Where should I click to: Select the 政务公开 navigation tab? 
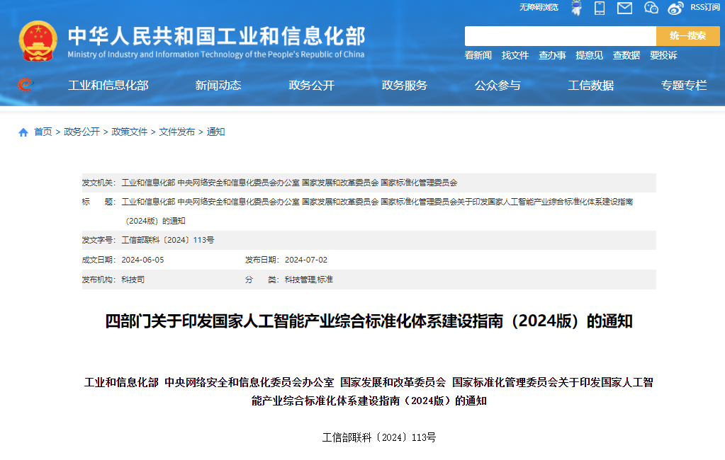[310, 86]
